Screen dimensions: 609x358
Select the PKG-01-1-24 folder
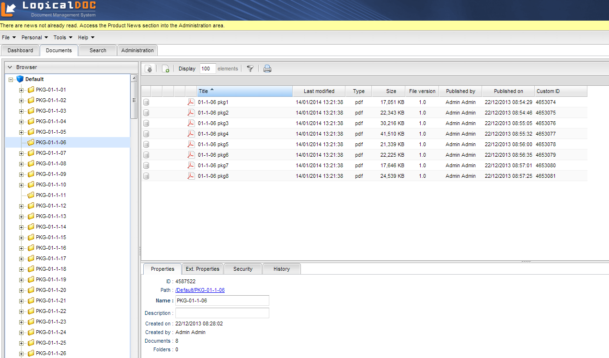tap(51, 332)
